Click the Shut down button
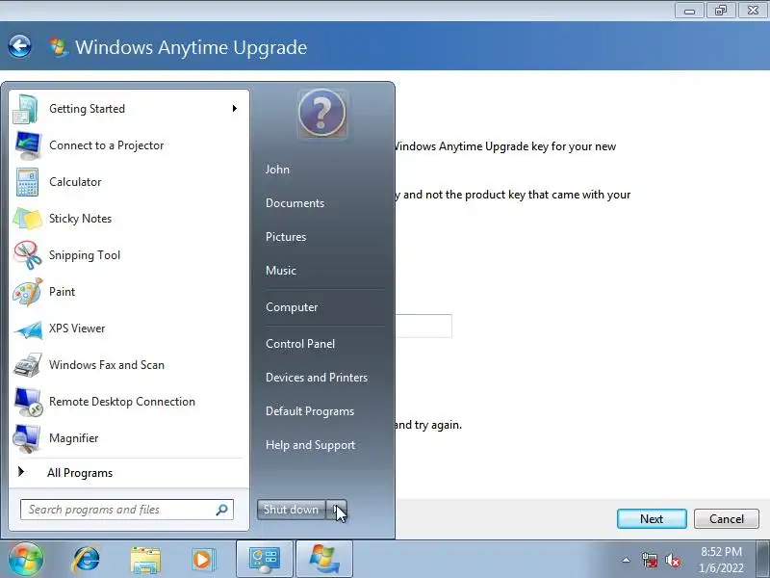This screenshot has height=578, width=770. [x=292, y=510]
